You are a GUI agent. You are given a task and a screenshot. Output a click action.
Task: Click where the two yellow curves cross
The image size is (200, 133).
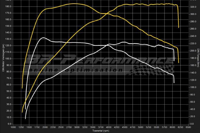(105, 14)
